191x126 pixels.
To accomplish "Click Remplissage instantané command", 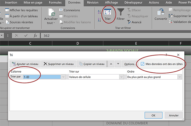I will point(180,10).
